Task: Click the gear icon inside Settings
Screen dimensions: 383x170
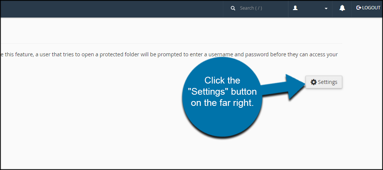Action: pos(313,82)
